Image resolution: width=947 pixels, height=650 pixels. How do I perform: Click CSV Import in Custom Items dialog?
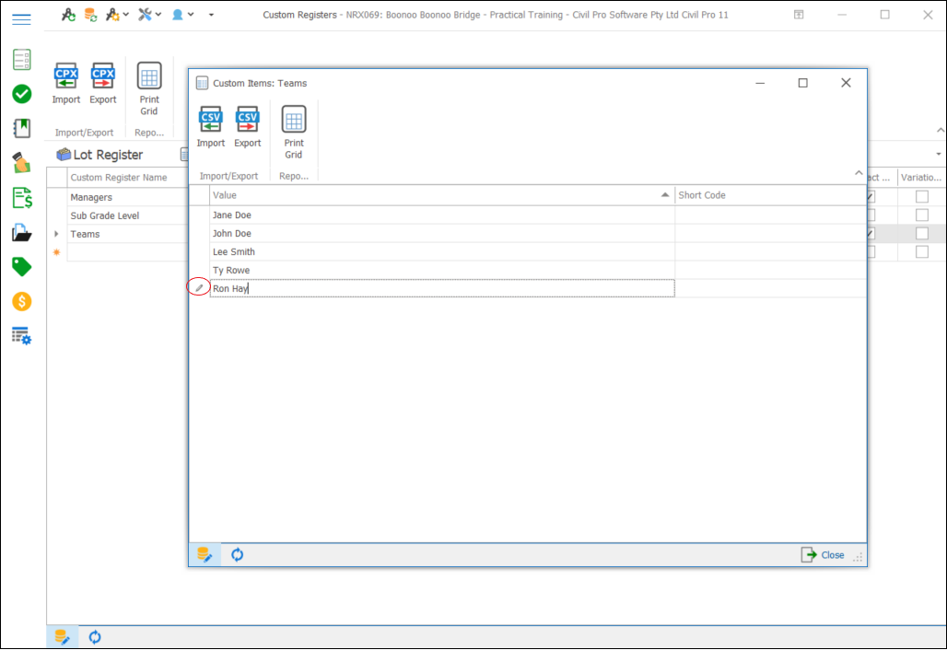coord(211,127)
